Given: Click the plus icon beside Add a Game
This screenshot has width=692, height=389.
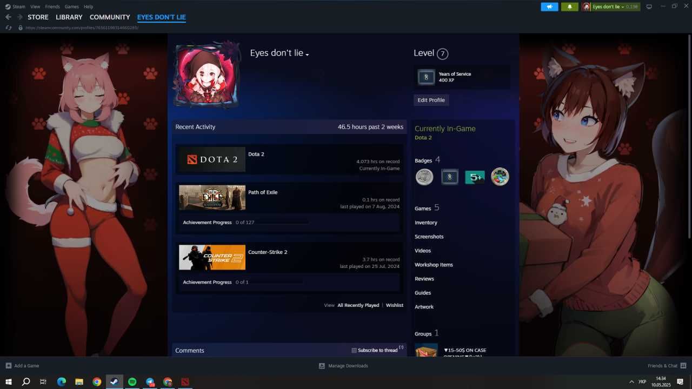Looking at the screenshot, I should [8, 366].
